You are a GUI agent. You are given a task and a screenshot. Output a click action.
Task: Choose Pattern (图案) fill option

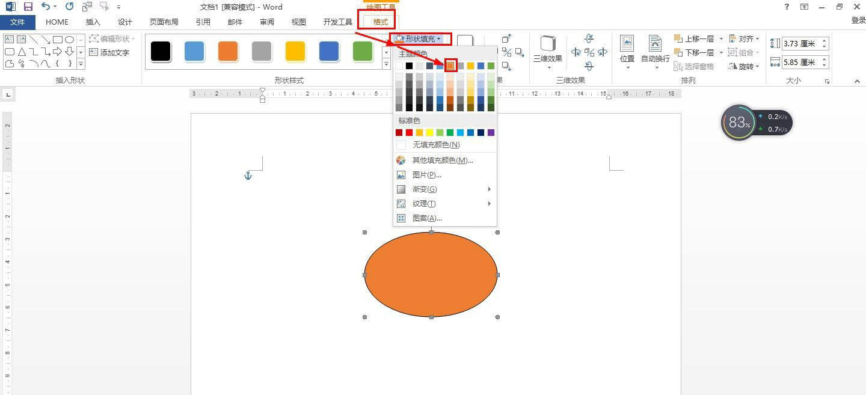445,218
